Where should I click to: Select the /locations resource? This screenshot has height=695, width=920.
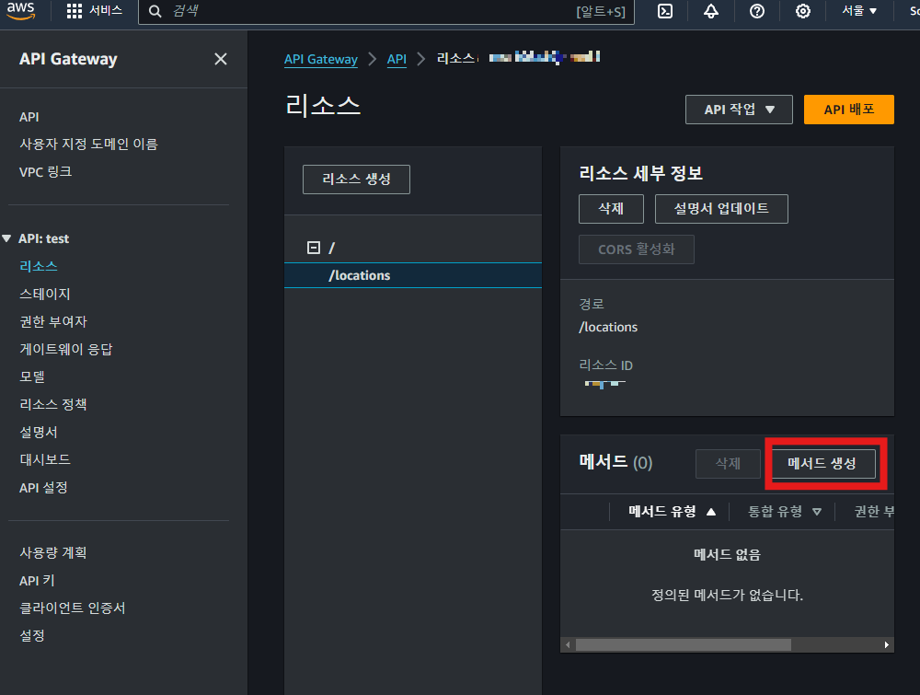pyautogui.click(x=413, y=275)
